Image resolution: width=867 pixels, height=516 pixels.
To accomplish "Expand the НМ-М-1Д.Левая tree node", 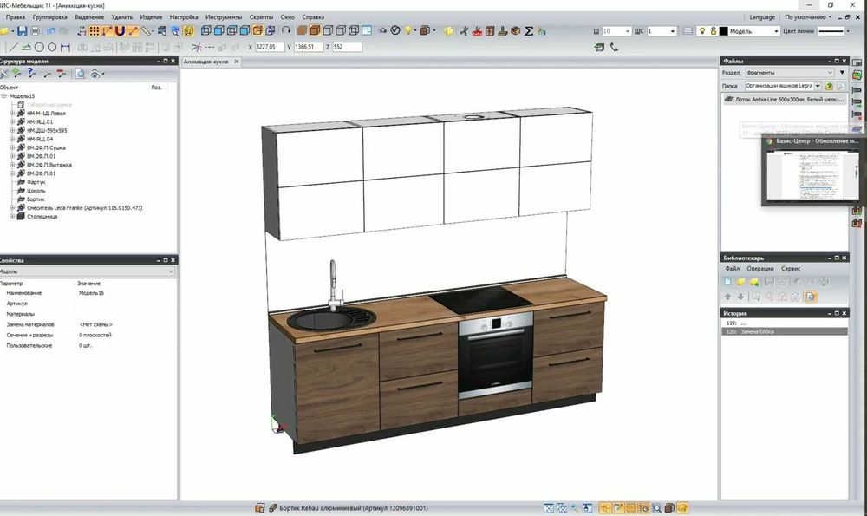I will coord(13,114).
